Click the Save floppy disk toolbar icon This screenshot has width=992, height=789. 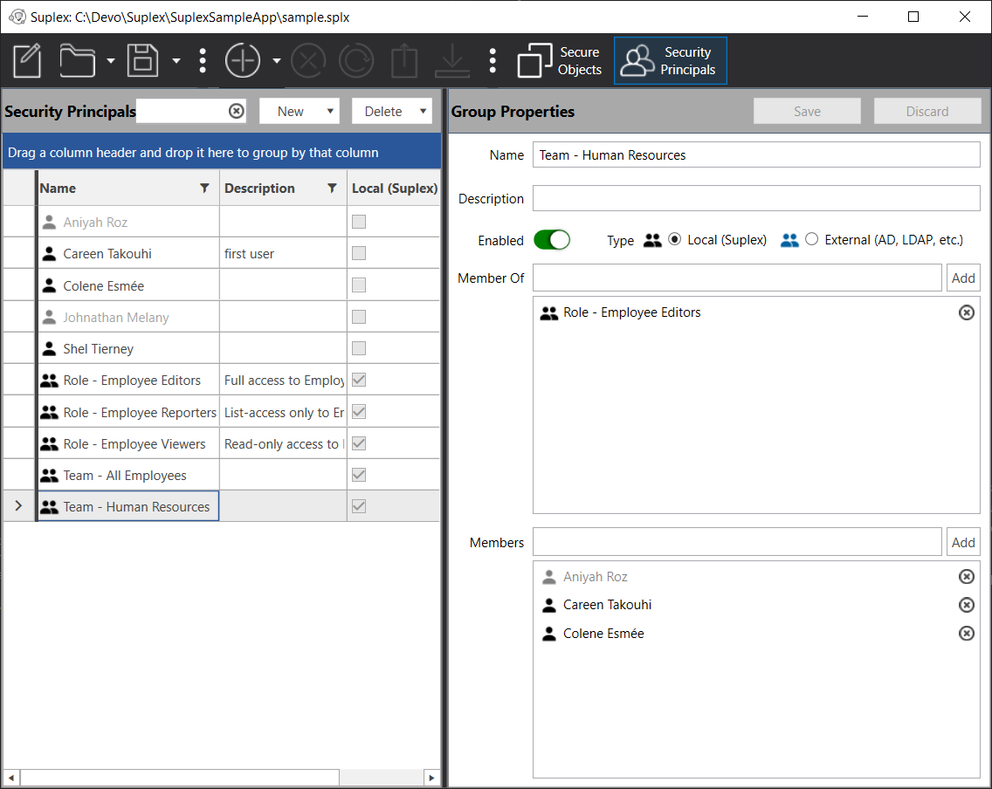click(143, 61)
